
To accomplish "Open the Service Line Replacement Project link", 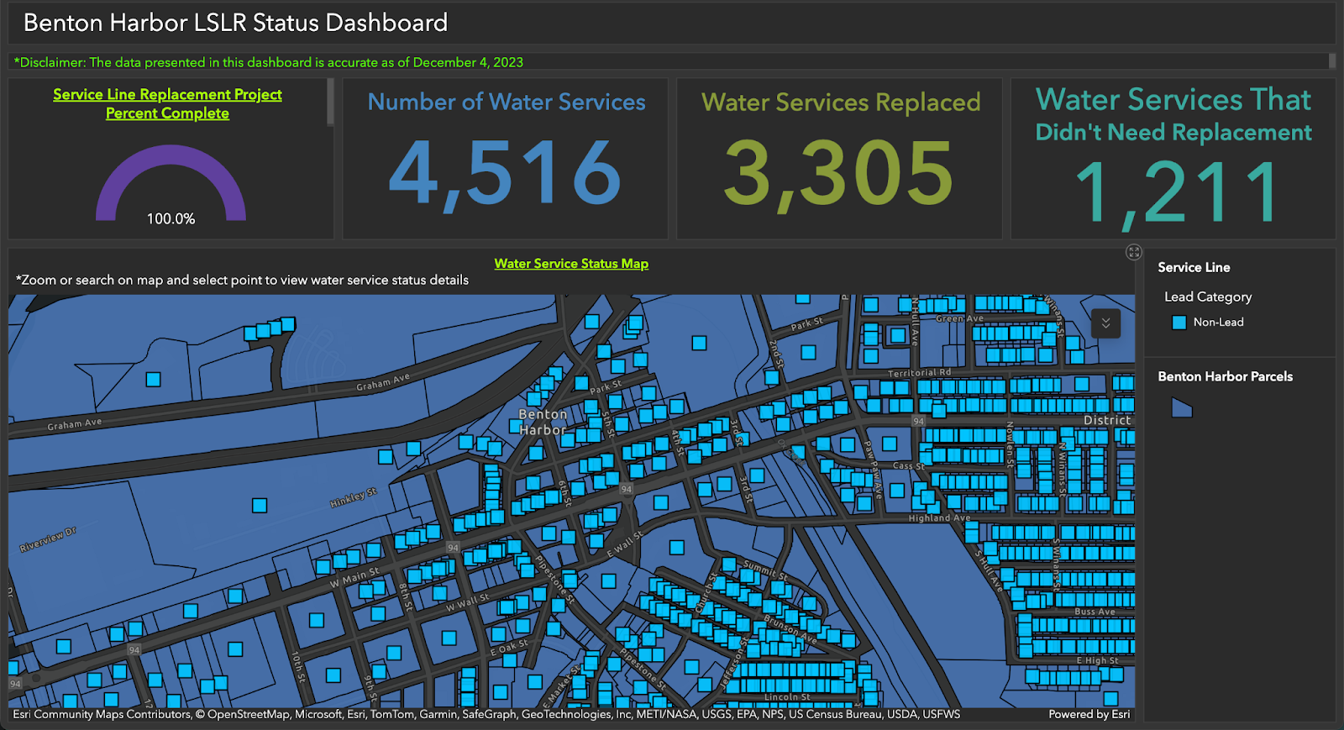I will pos(167,95).
